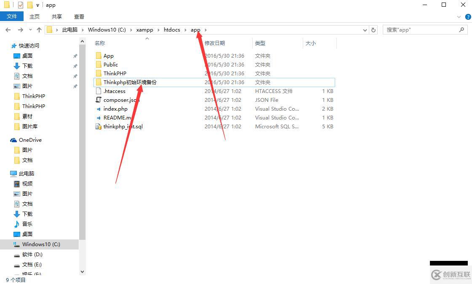Refresh the app folder view
This screenshot has width=472, height=284.
coord(373,30)
